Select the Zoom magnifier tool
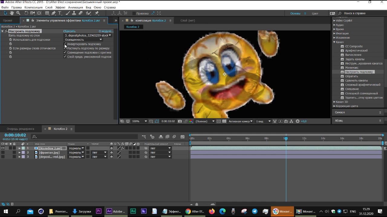This screenshot has height=217, width=387. click(18, 13)
